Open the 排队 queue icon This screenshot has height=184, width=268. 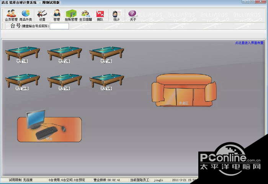point(100,15)
